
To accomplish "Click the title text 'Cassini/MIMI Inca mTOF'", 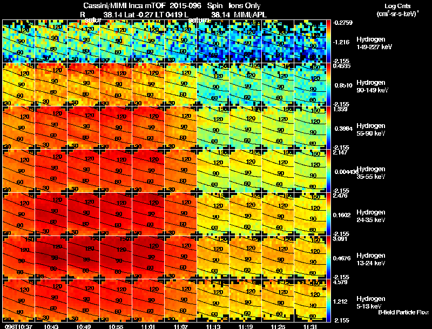I will [124, 6].
